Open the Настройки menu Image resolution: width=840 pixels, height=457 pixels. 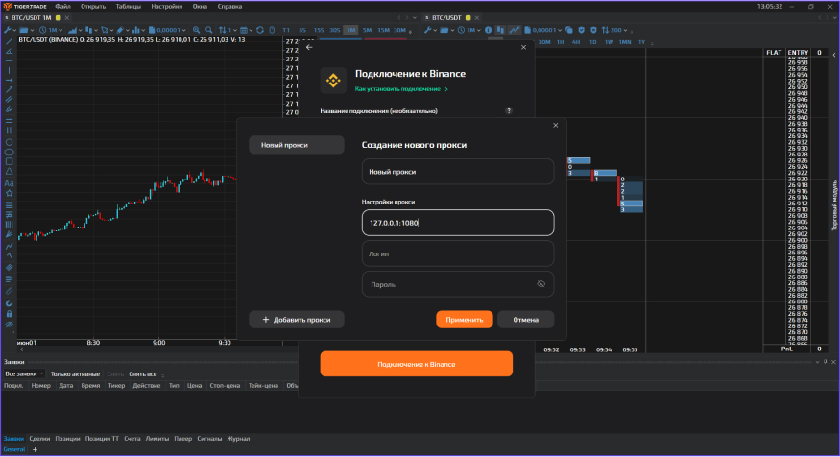[167, 7]
